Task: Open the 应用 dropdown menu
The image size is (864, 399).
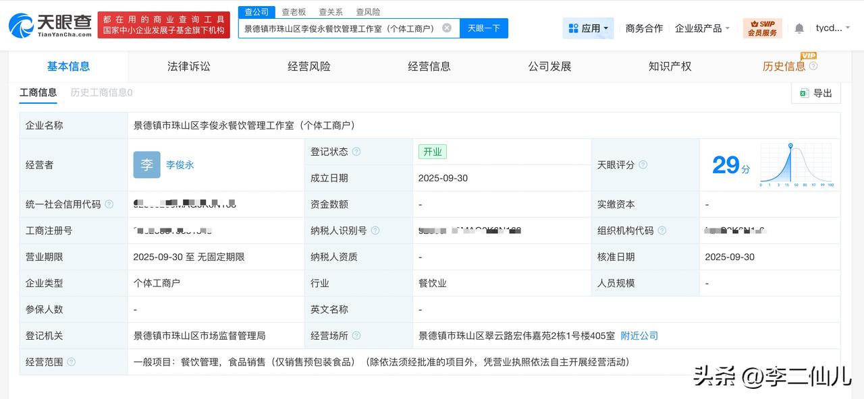Action: click(x=588, y=28)
